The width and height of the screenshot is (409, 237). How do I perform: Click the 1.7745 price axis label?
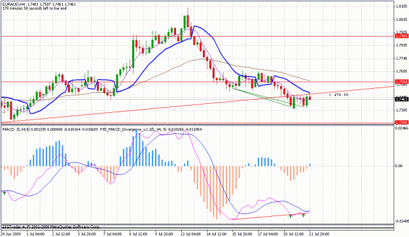click(402, 58)
